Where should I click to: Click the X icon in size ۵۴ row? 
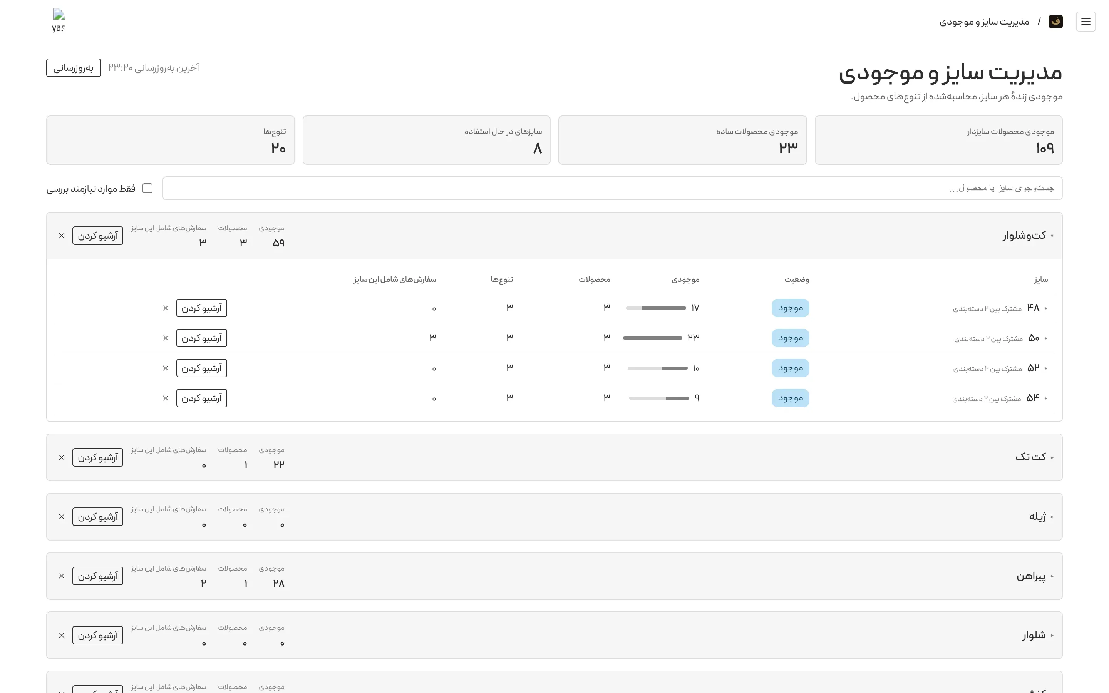click(166, 398)
